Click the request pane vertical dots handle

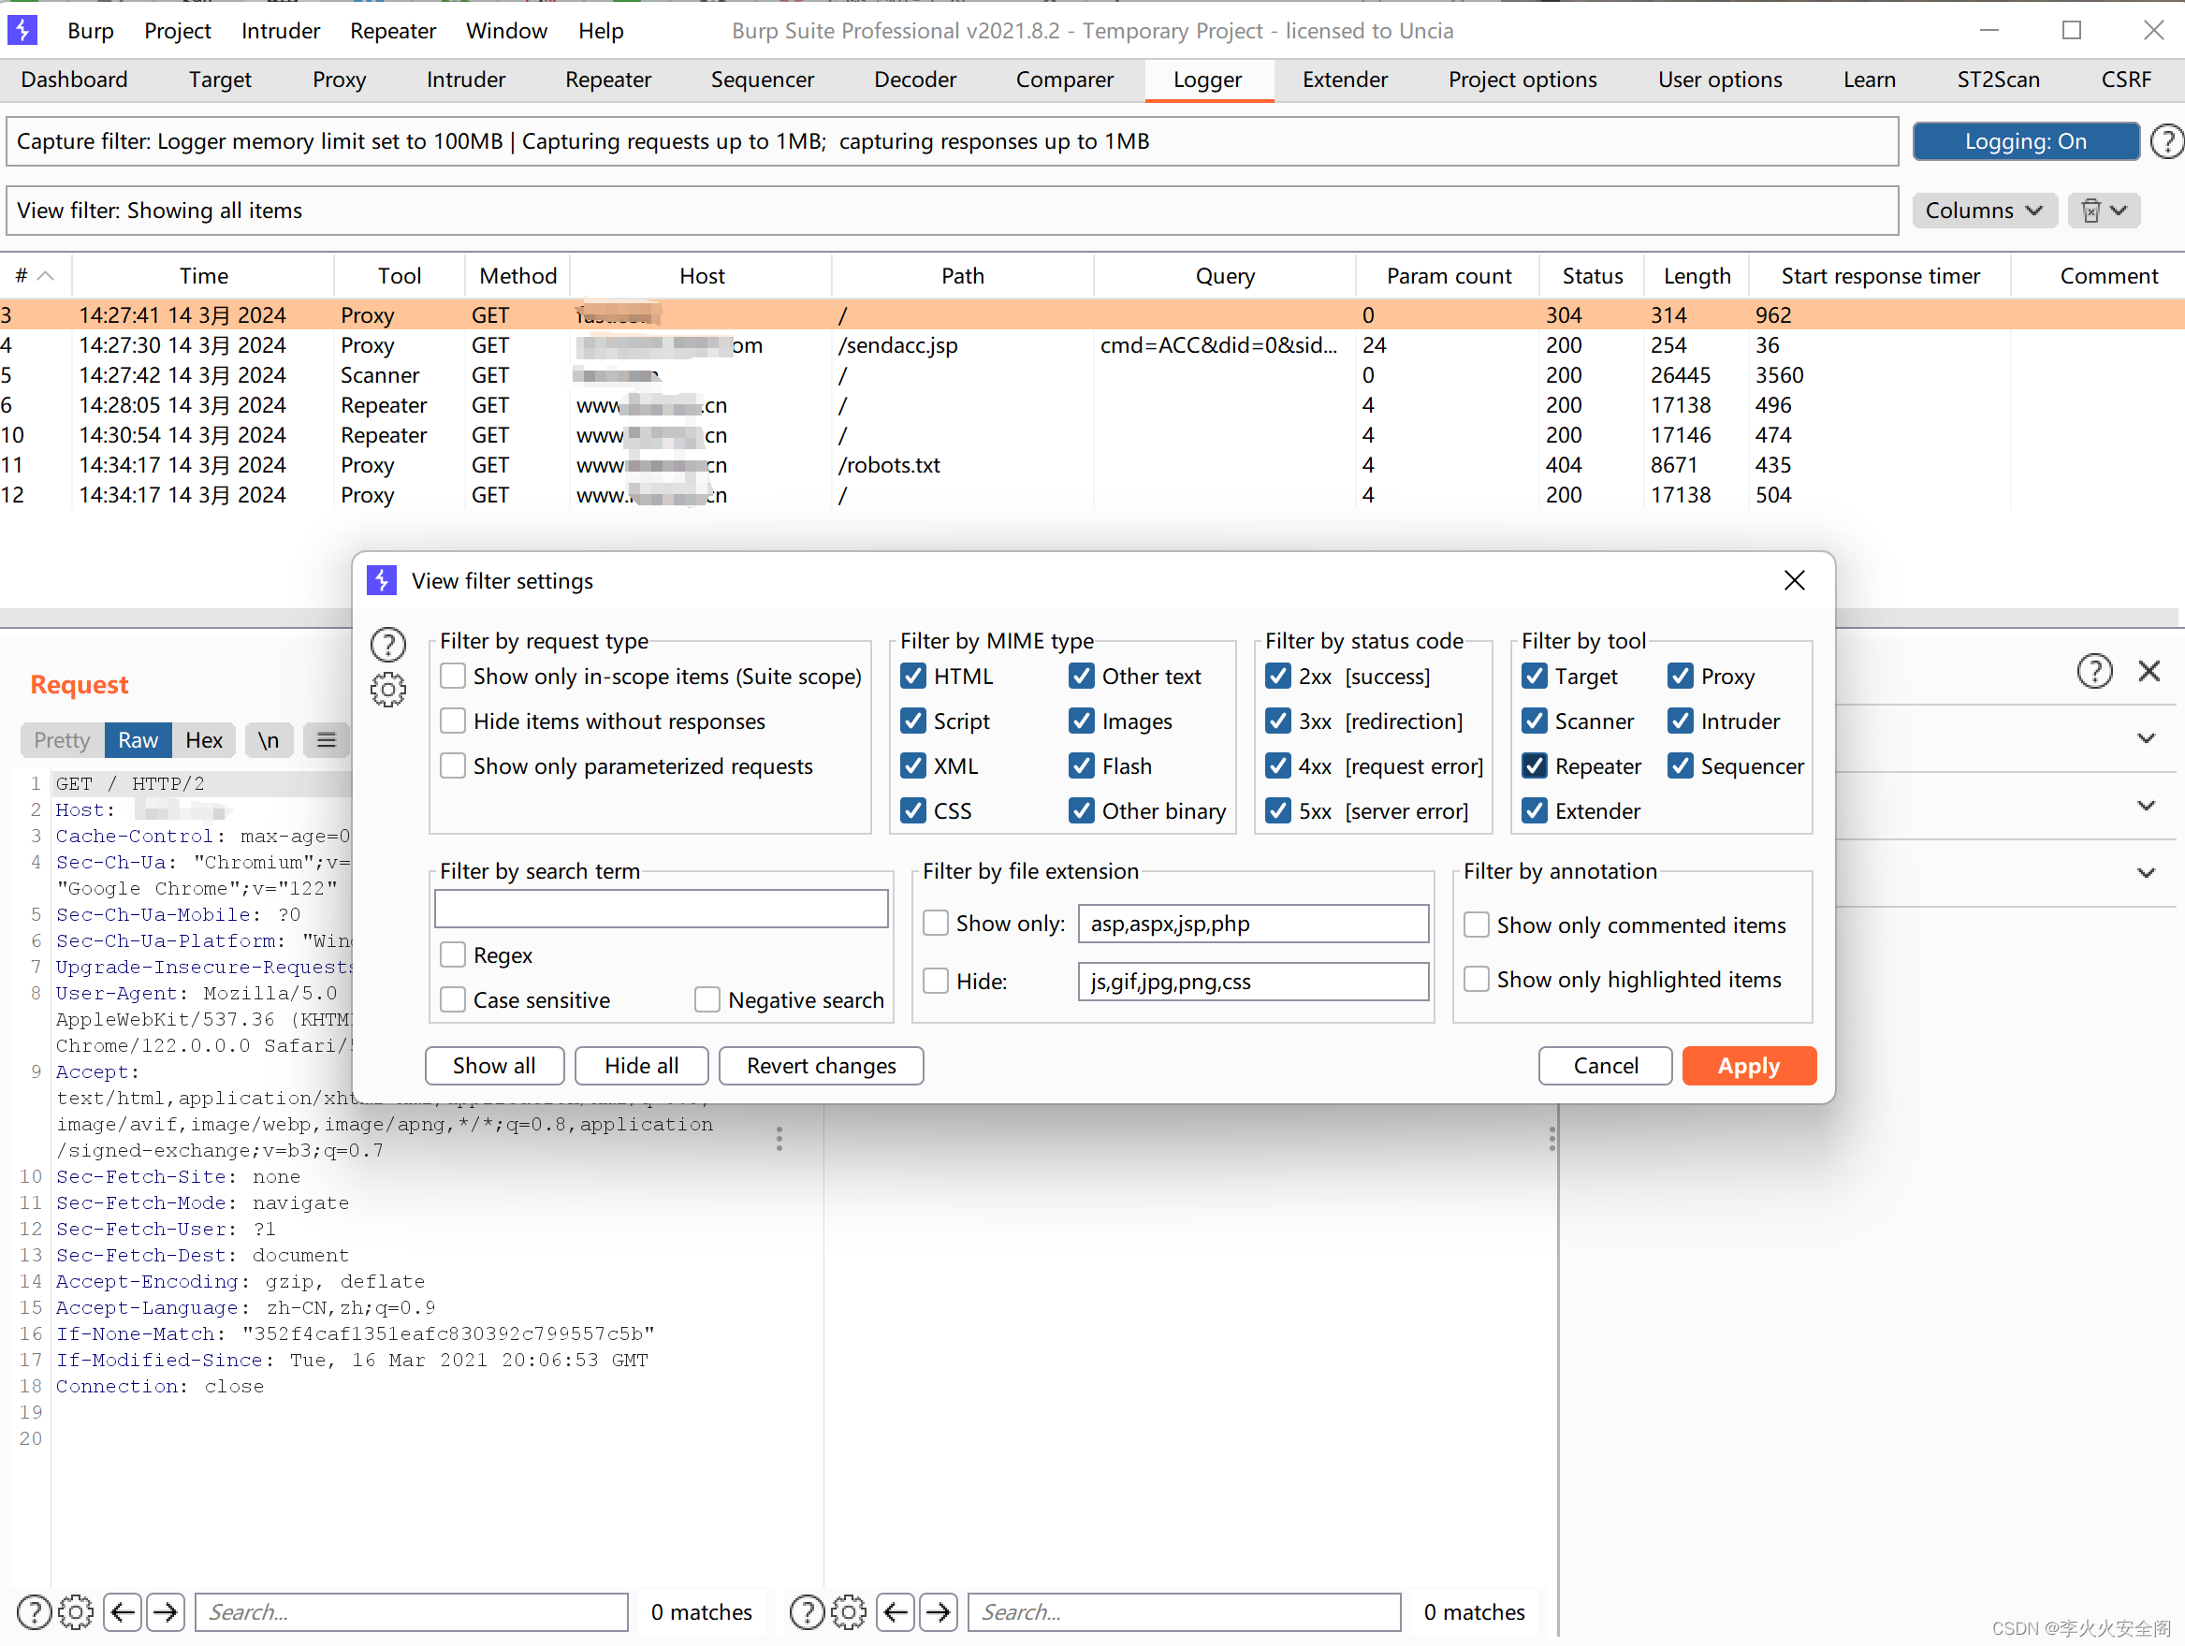779,1139
